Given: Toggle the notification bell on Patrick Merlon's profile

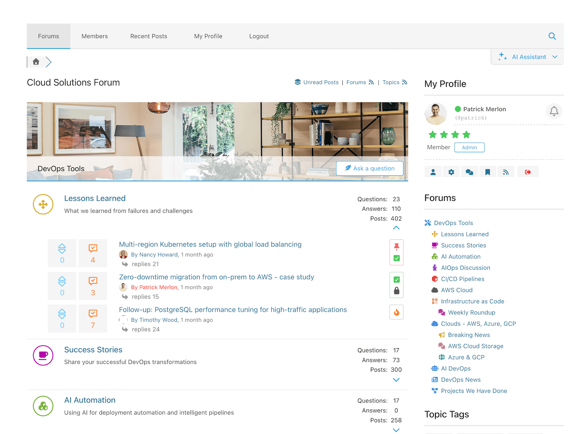Looking at the screenshot, I should 554,111.
